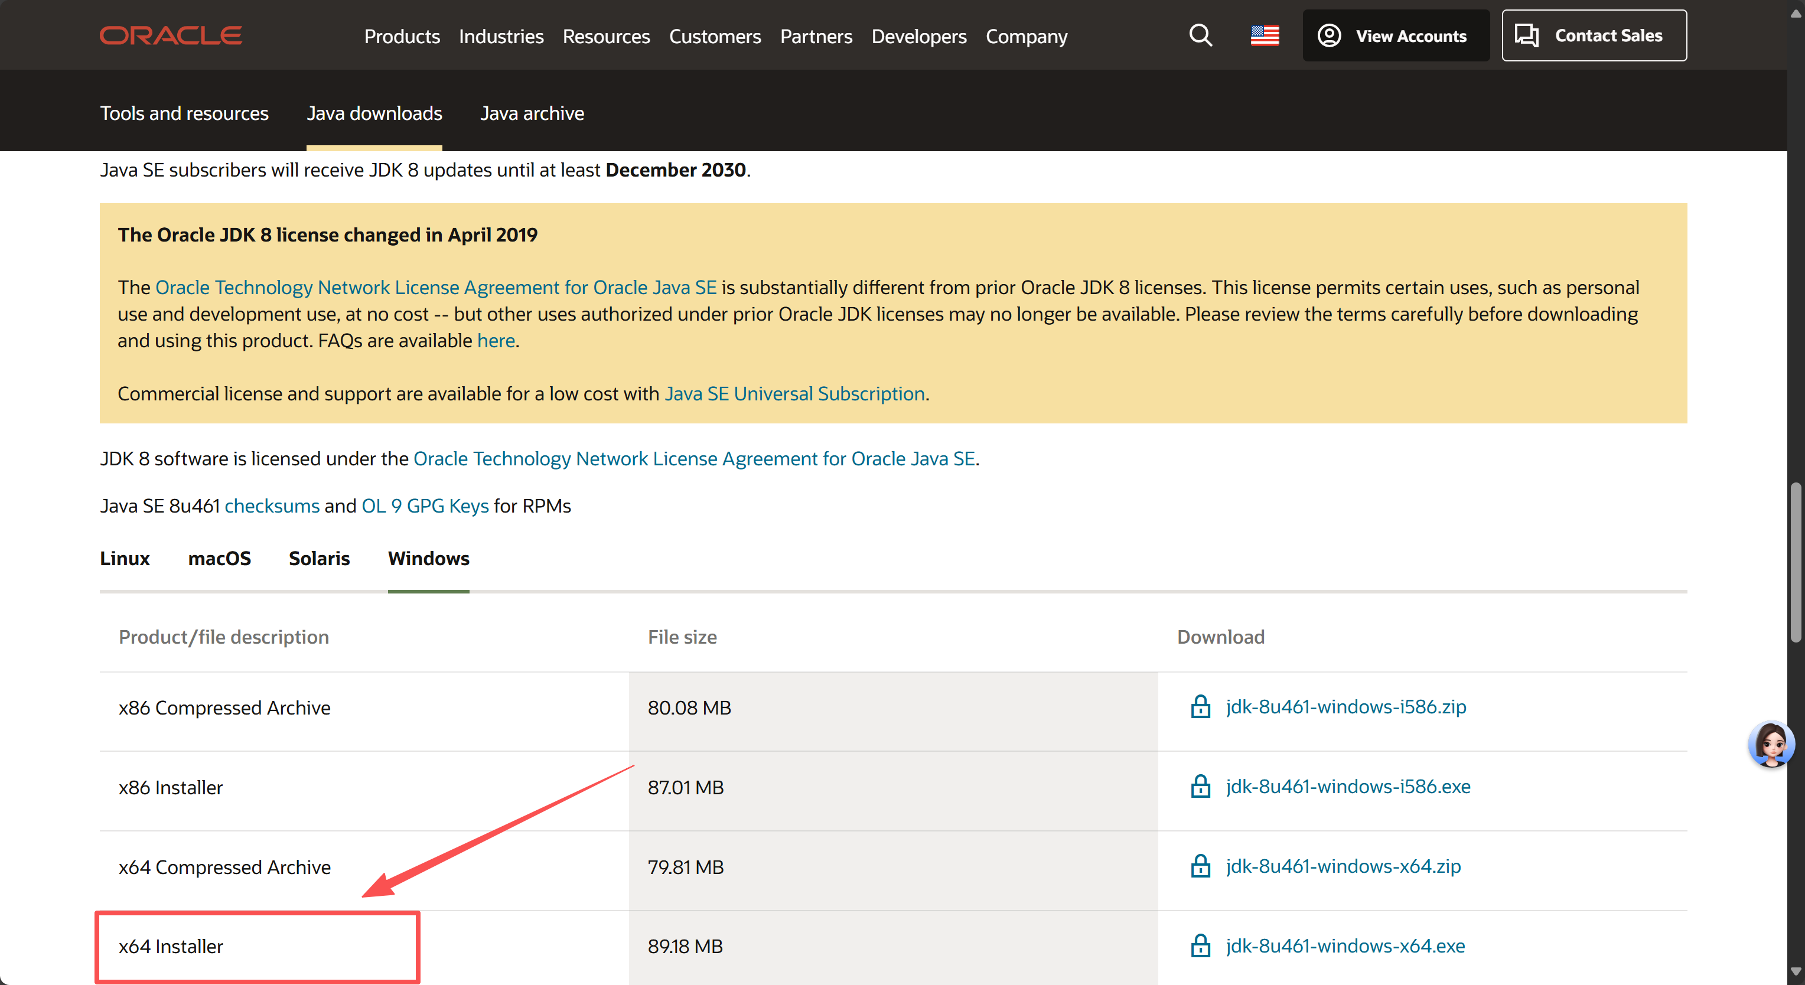Open the FAQs 'here' link
Screen dimensions: 1805x985
[x=496, y=341]
